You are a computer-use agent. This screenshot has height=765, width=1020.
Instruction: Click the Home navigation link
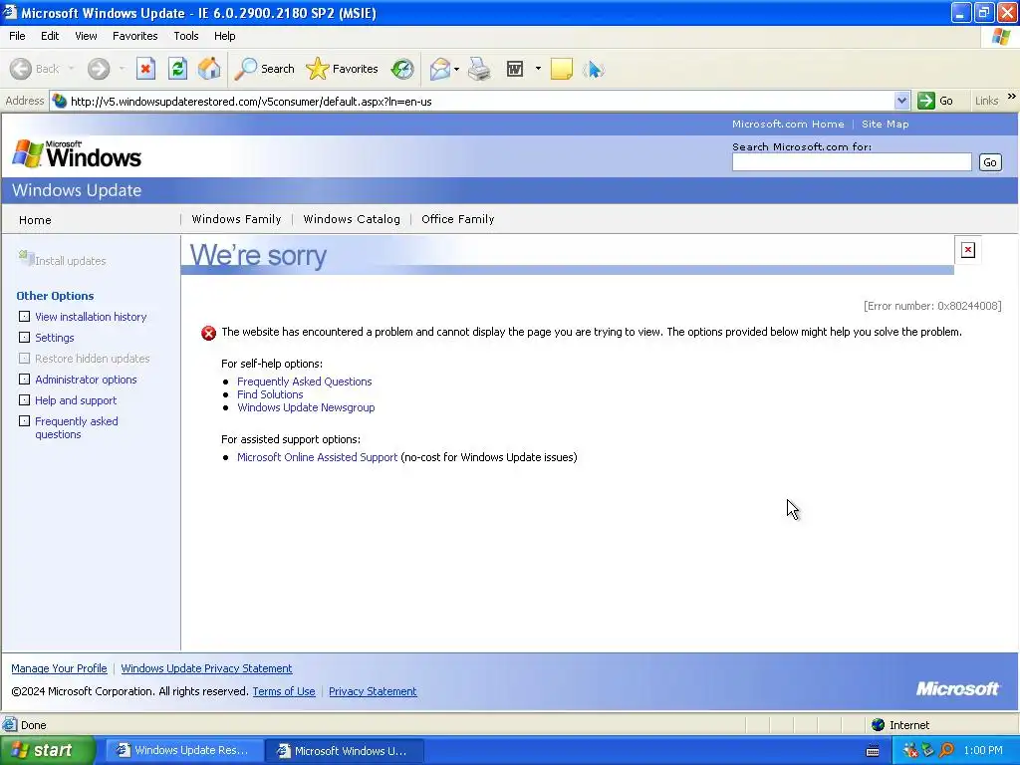(x=35, y=220)
